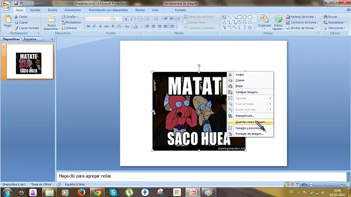351x197 pixels.
Task: Click the zoom out minus button
Action: tap(311, 185)
